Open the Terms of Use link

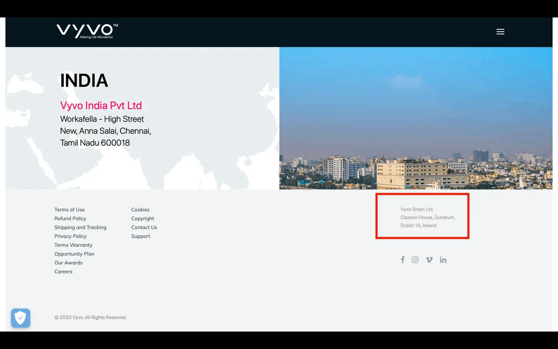pyautogui.click(x=70, y=210)
